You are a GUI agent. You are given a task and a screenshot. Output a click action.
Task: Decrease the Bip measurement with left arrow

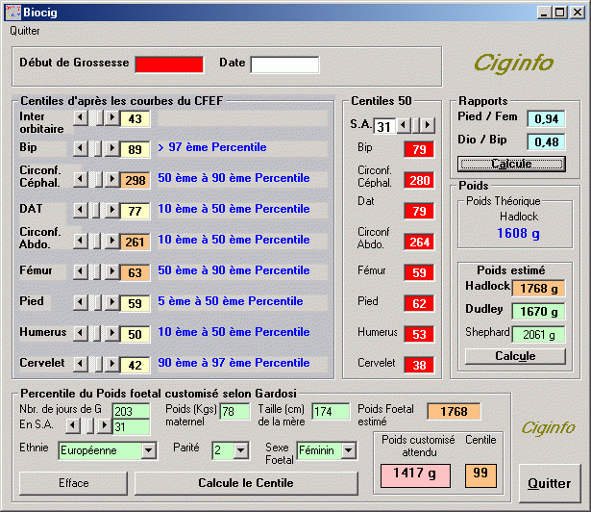coord(81,149)
